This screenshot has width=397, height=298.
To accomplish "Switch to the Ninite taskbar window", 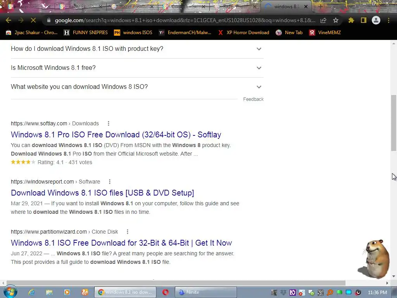I will click(205, 292).
